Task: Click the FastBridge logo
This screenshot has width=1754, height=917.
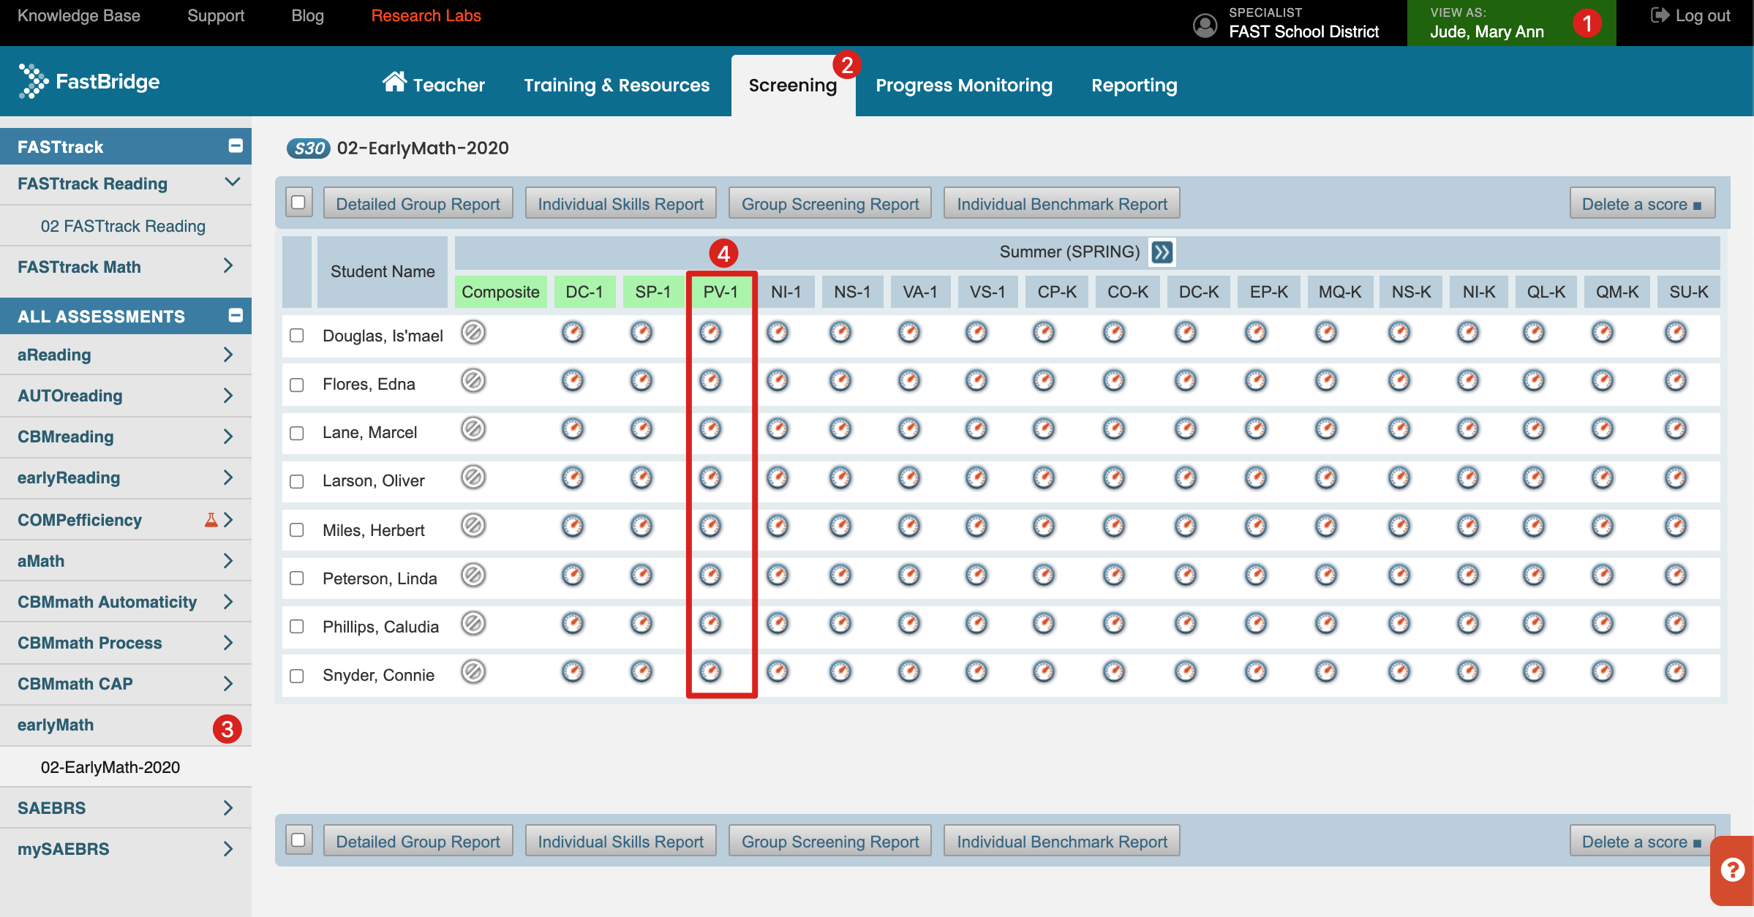Action: click(x=89, y=81)
